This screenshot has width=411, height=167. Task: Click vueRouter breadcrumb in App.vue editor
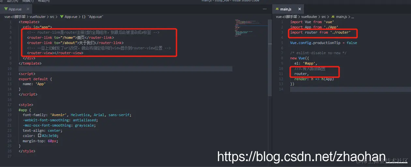(38, 17)
